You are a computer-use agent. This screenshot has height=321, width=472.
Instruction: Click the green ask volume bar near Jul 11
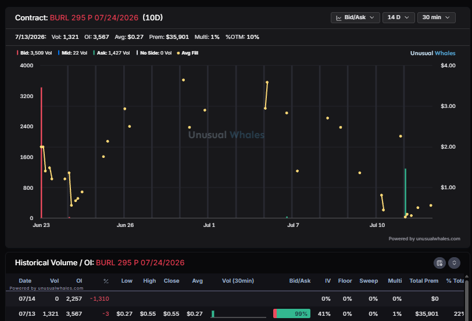406,193
